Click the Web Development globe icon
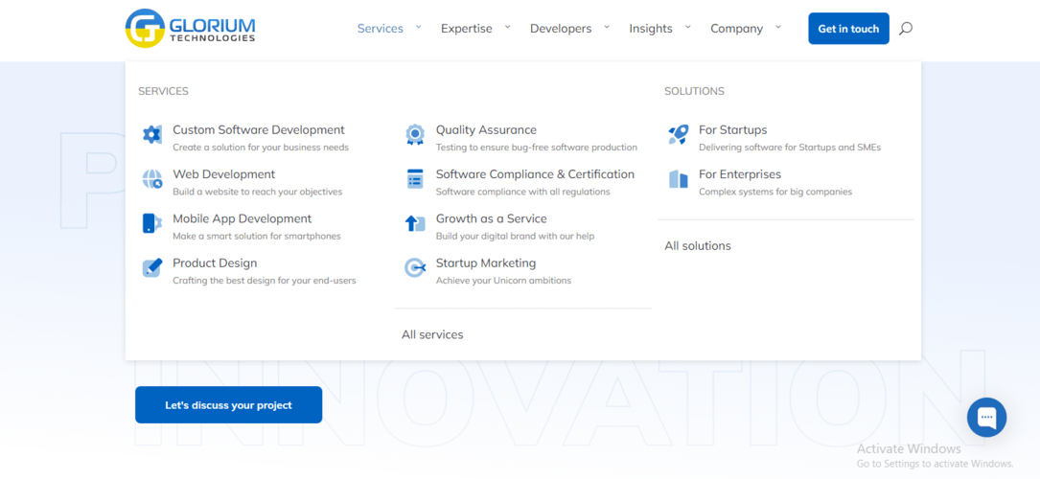The image size is (1040, 479). pos(151,179)
